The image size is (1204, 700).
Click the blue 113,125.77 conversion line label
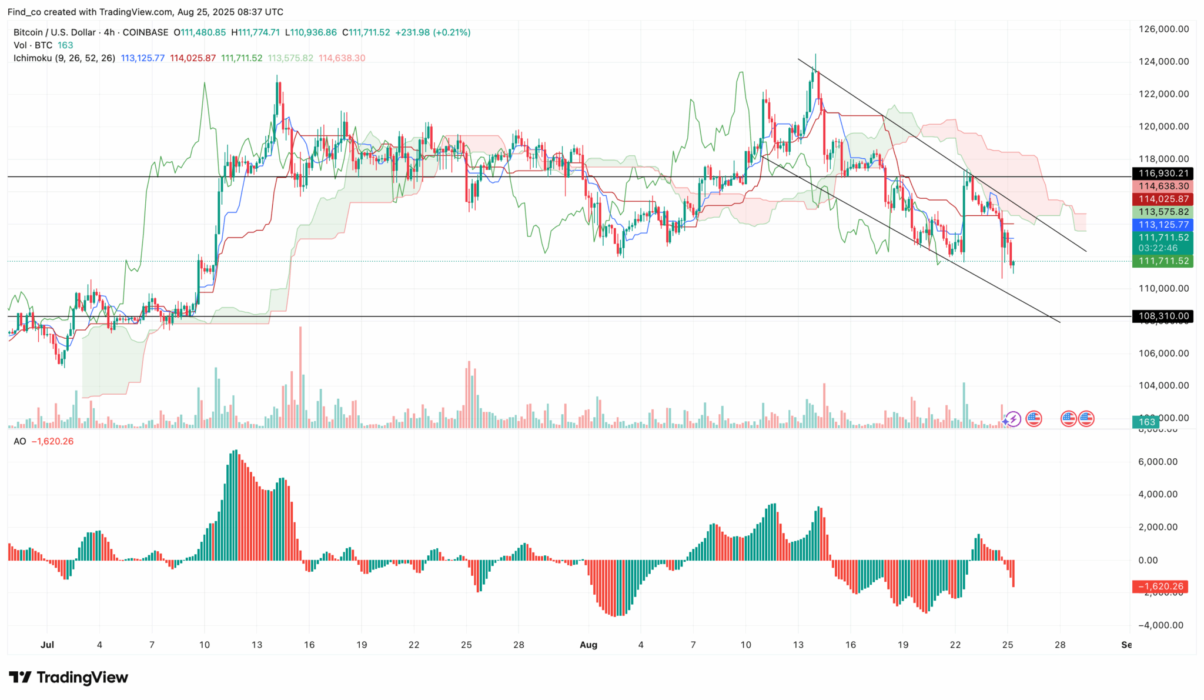(x=1163, y=225)
